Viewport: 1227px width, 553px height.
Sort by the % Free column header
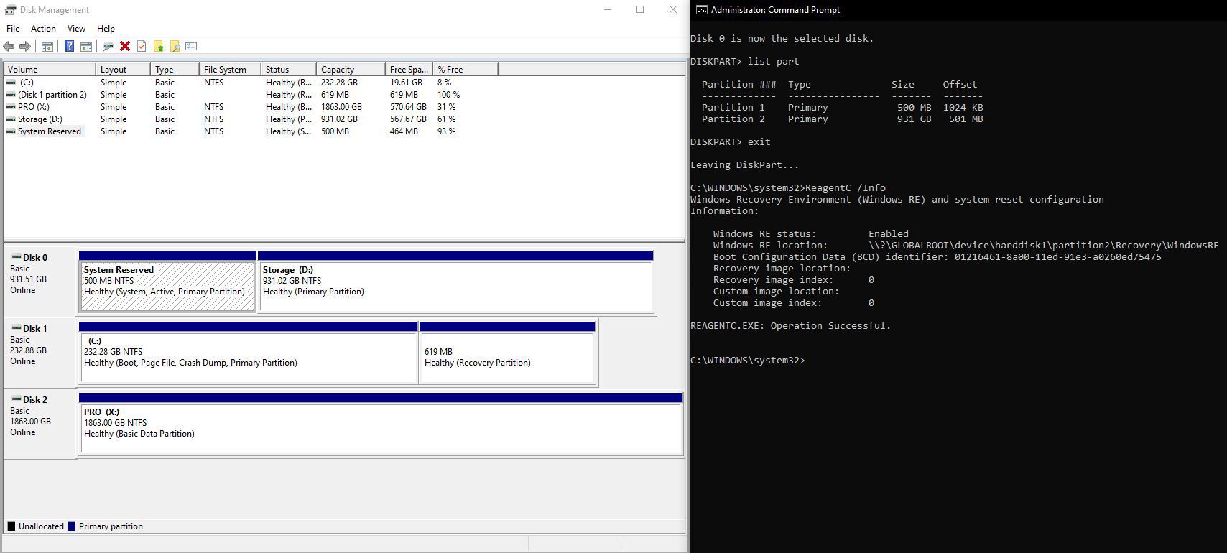(x=466, y=70)
